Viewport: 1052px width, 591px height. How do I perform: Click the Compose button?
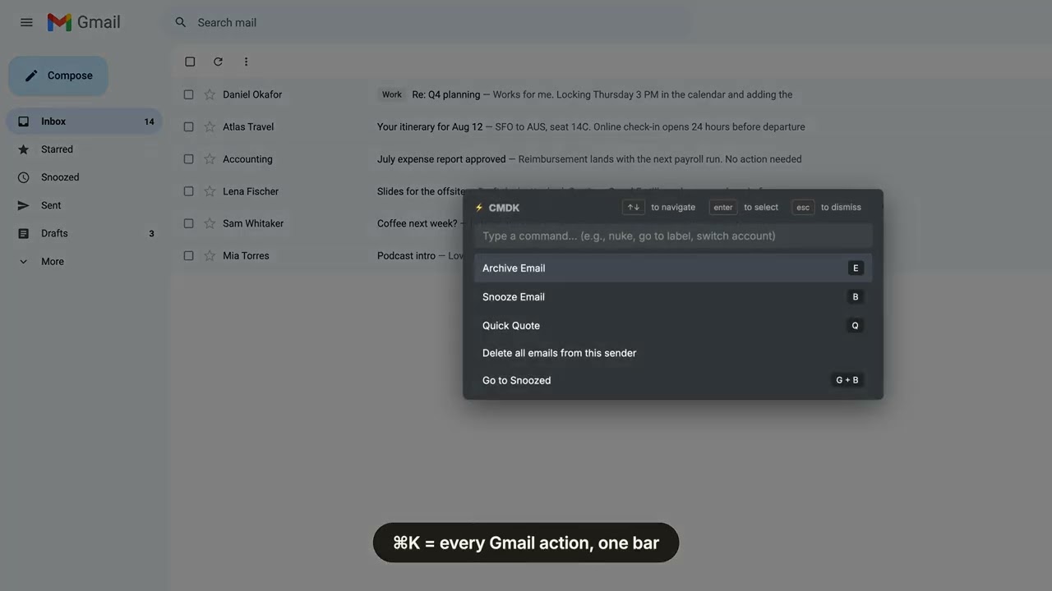58,76
